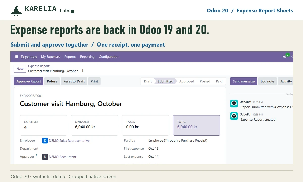Click Log note button
The width and height of the screenshot is (303, 182).
[267, 81]
